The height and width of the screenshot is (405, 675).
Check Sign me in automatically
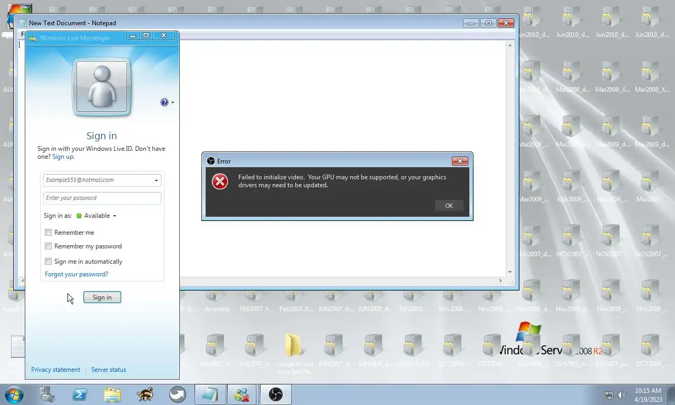coord(49,262)
